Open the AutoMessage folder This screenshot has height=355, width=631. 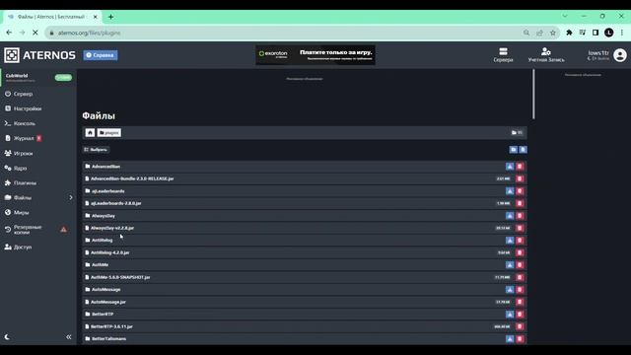tap(105, 289)
